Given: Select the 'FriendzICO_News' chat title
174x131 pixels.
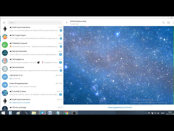Looking at the screenshot, I should click(x=19, y=91).
